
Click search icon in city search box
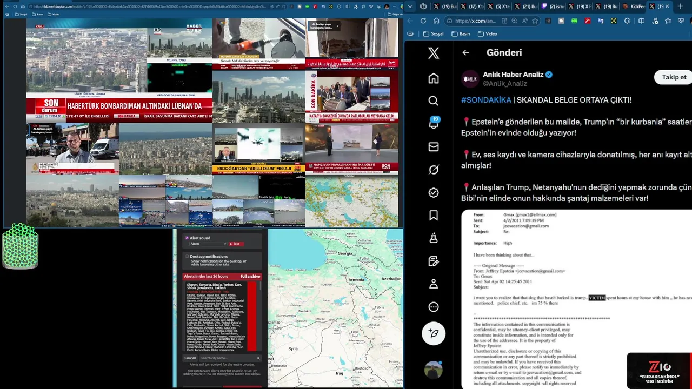click(x=258, y=358)
